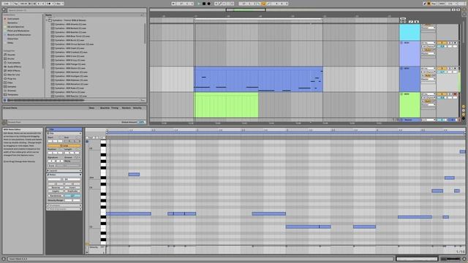Open clip Groove chooser dropdown
The image size is (468, 263).
[72, 161]
